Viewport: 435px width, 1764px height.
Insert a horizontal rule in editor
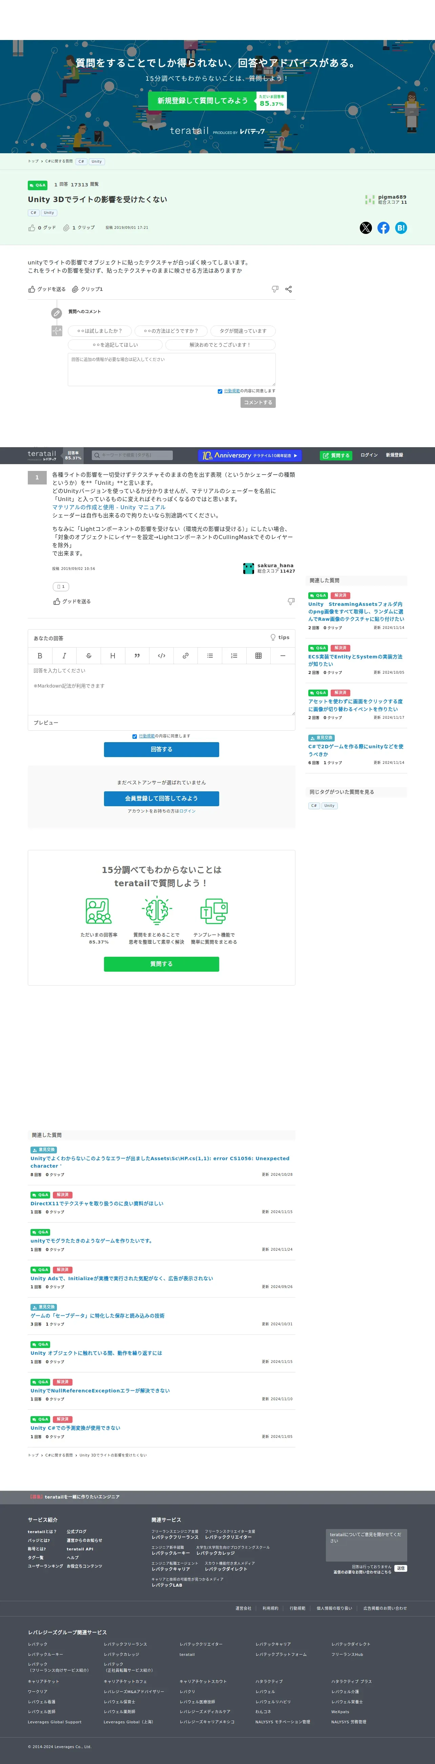283,655
